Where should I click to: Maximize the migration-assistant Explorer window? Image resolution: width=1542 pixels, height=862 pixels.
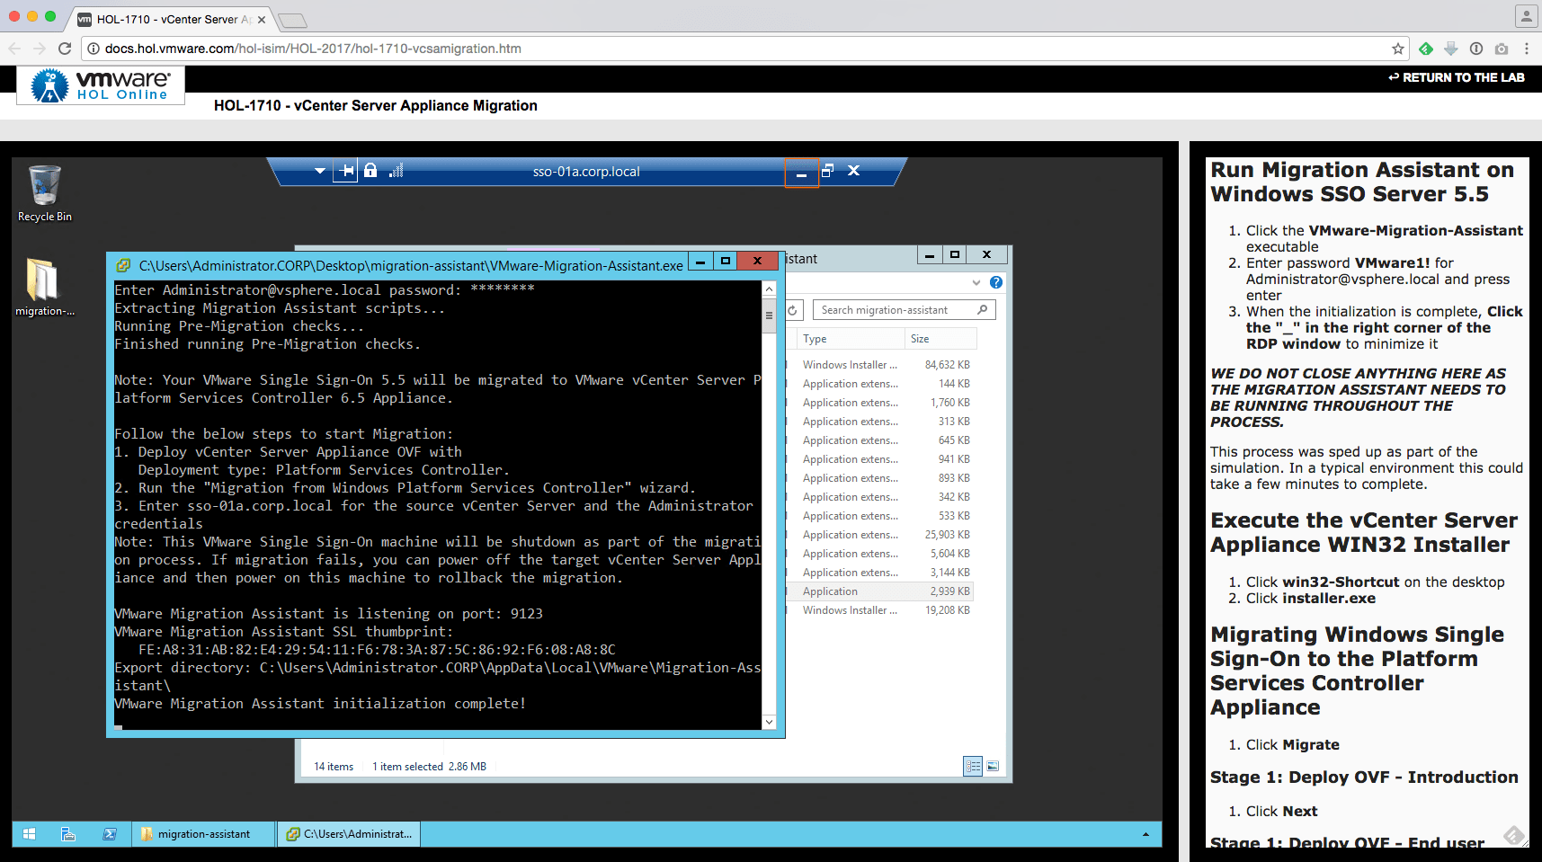pyautogui.click(x=954, y=254)
